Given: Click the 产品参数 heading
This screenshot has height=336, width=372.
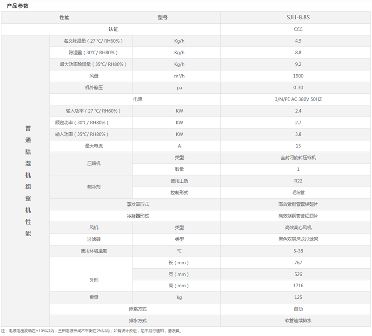Looking at the screenshot, I should coord(17,6).
